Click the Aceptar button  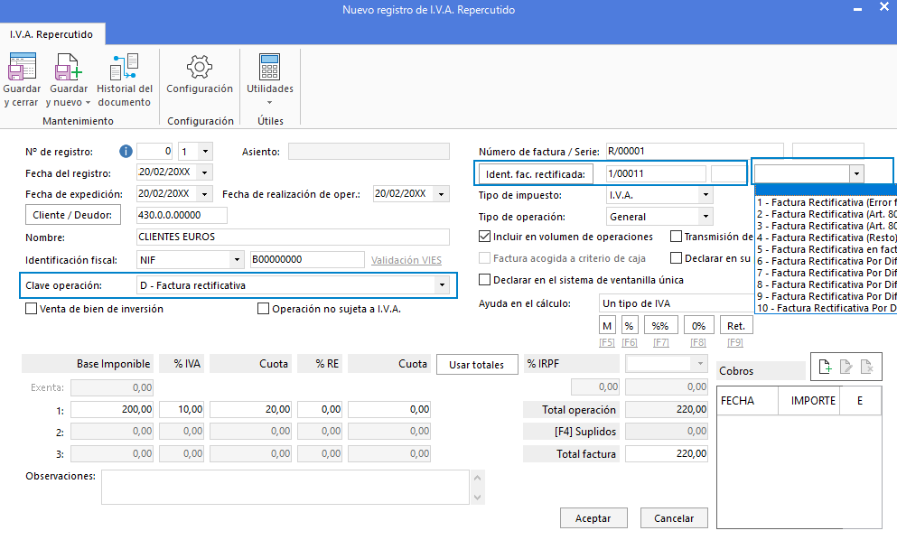pyautogui.click(x=593, y=518)
